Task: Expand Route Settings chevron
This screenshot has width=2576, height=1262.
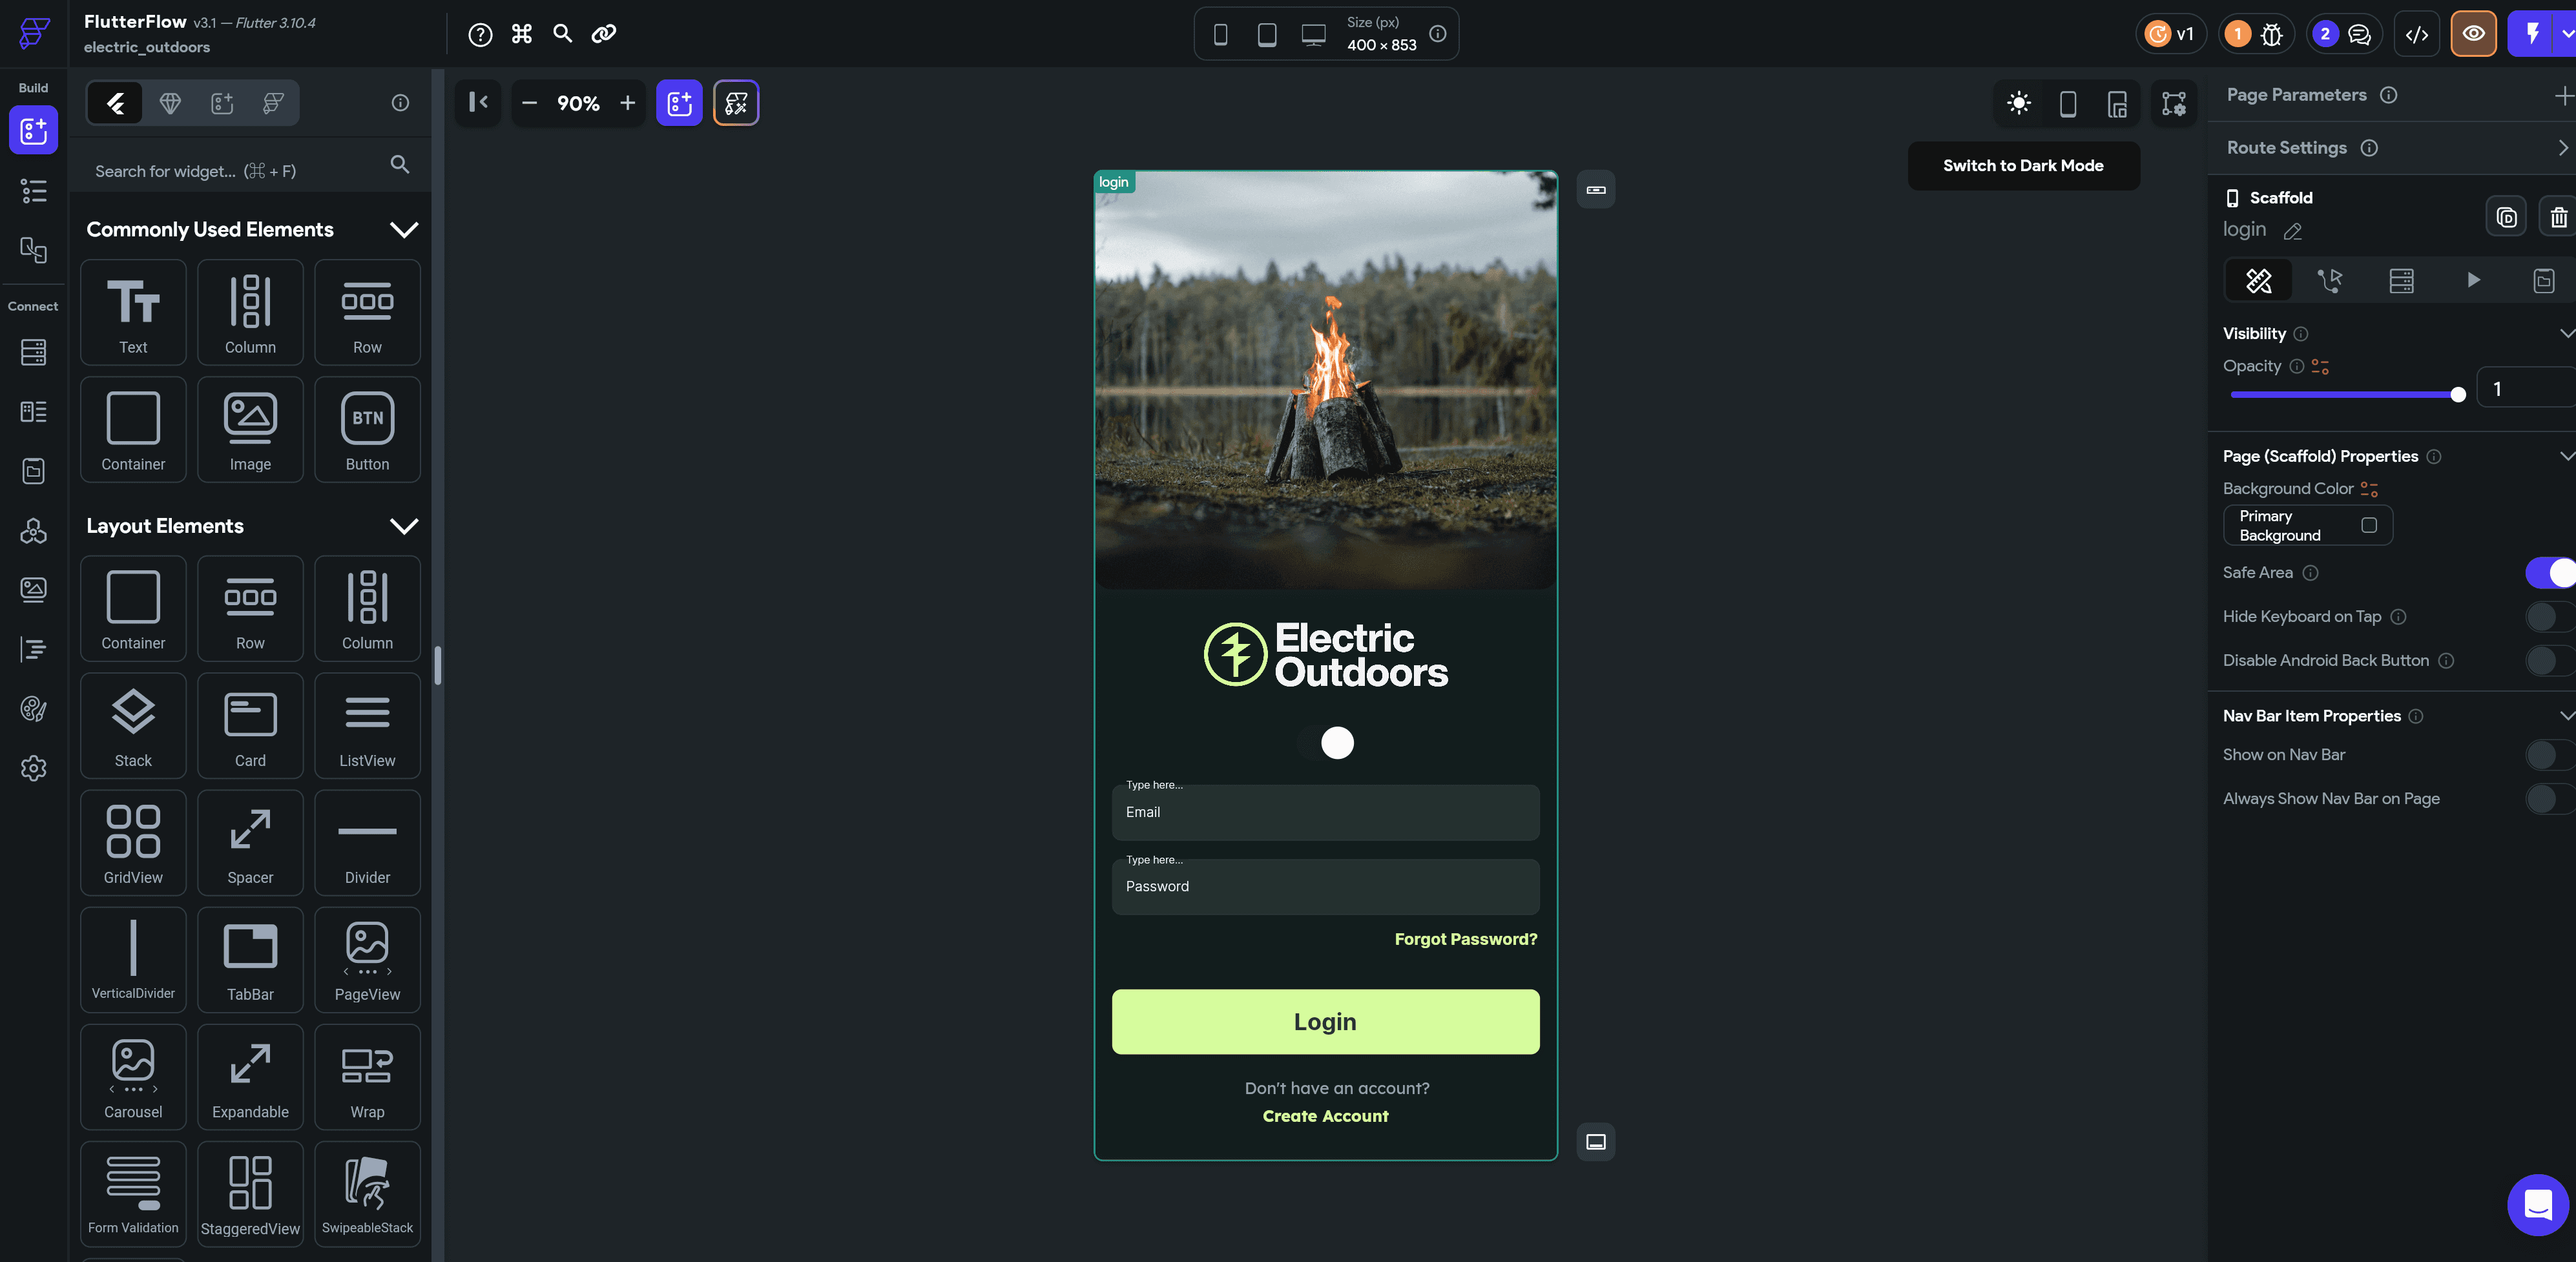Action: click(x=2563, y=148)
